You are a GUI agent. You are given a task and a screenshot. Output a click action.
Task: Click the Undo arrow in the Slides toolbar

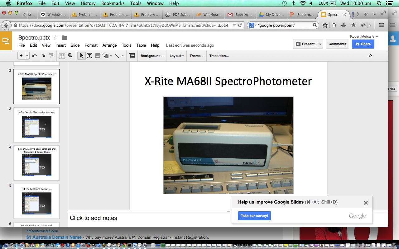35,56
